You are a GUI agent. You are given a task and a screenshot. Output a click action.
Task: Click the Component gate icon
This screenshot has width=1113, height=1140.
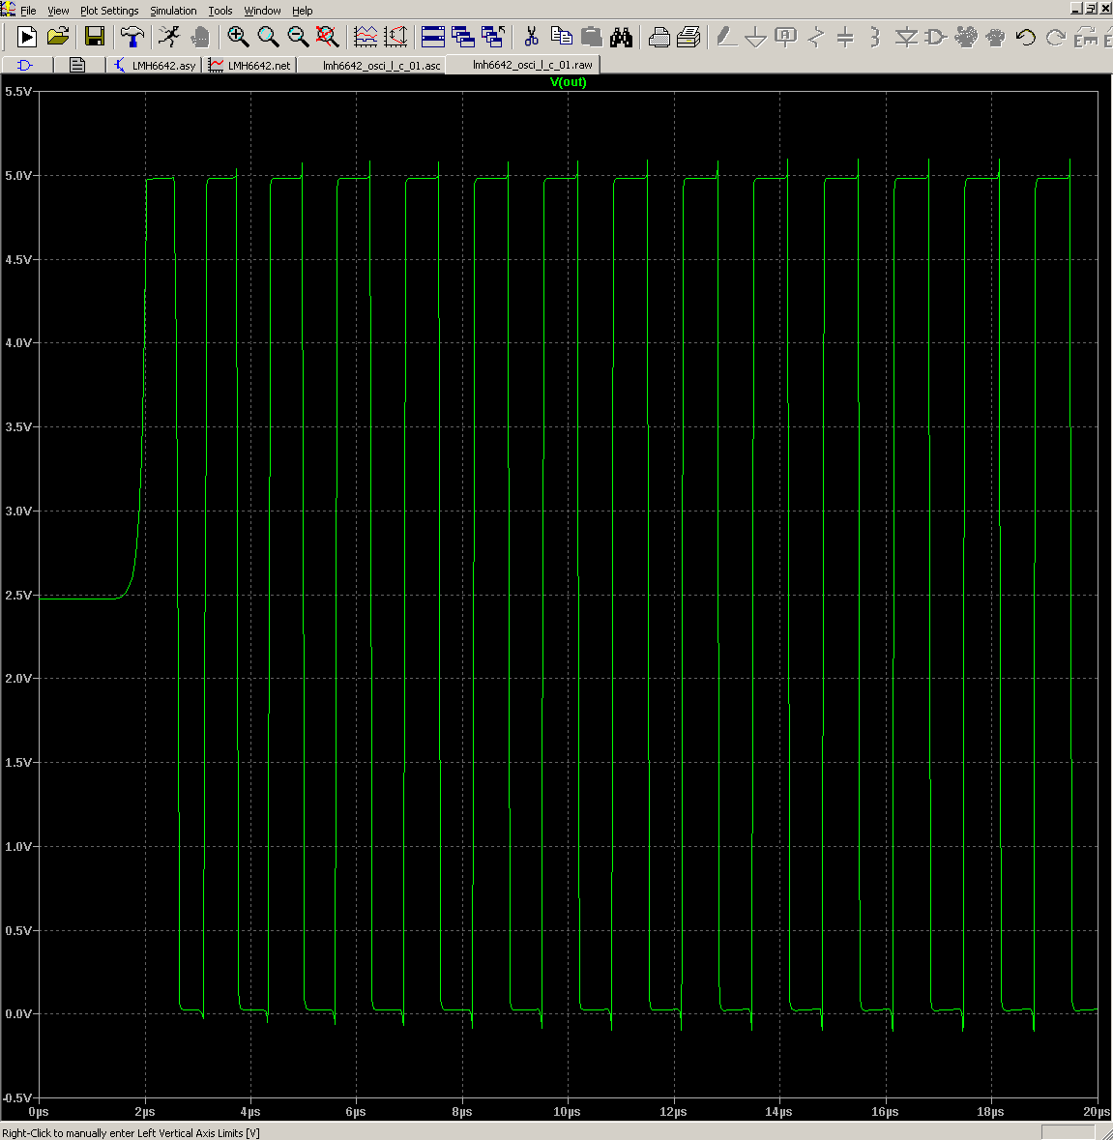[936, 37]
